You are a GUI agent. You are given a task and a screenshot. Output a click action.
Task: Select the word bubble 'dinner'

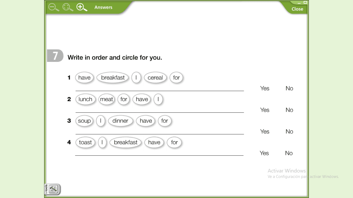coord(120,121)
